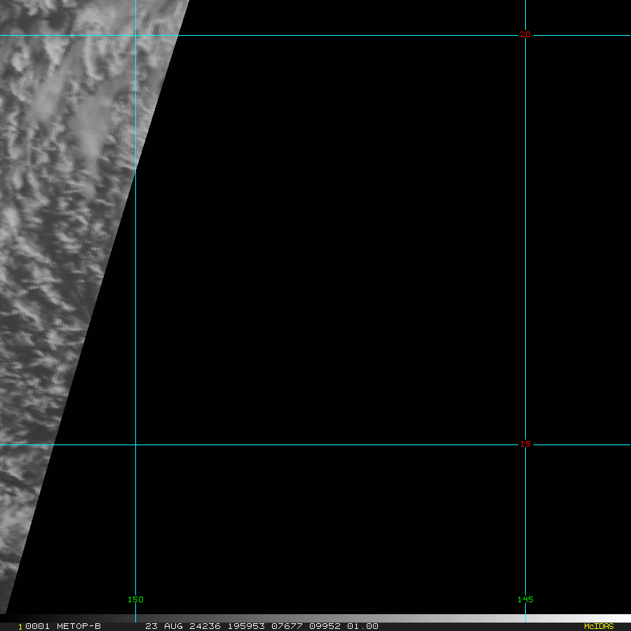Click the 07677 value in status line
Viewport: 631px width, 631px height.
(287, 626)
